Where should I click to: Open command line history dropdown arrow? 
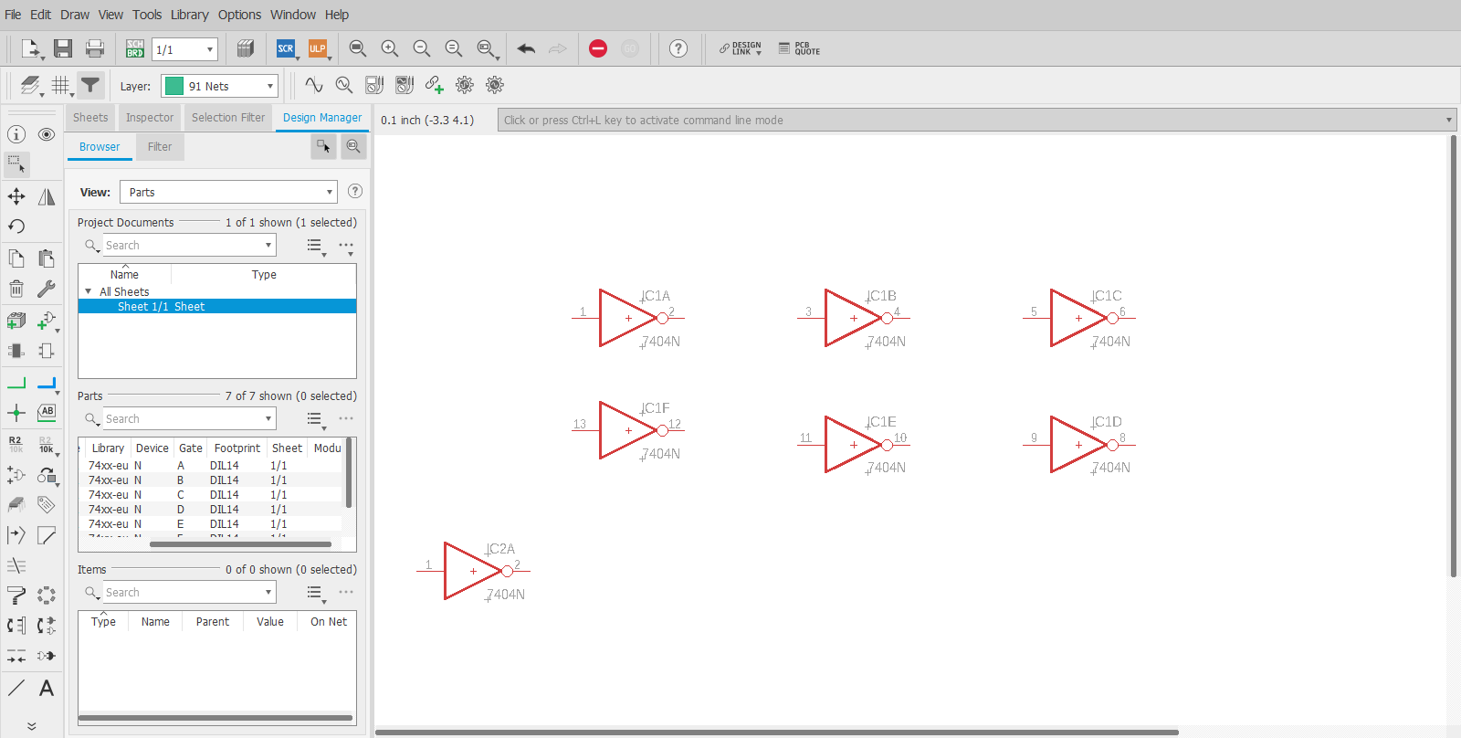[1448, 120]
